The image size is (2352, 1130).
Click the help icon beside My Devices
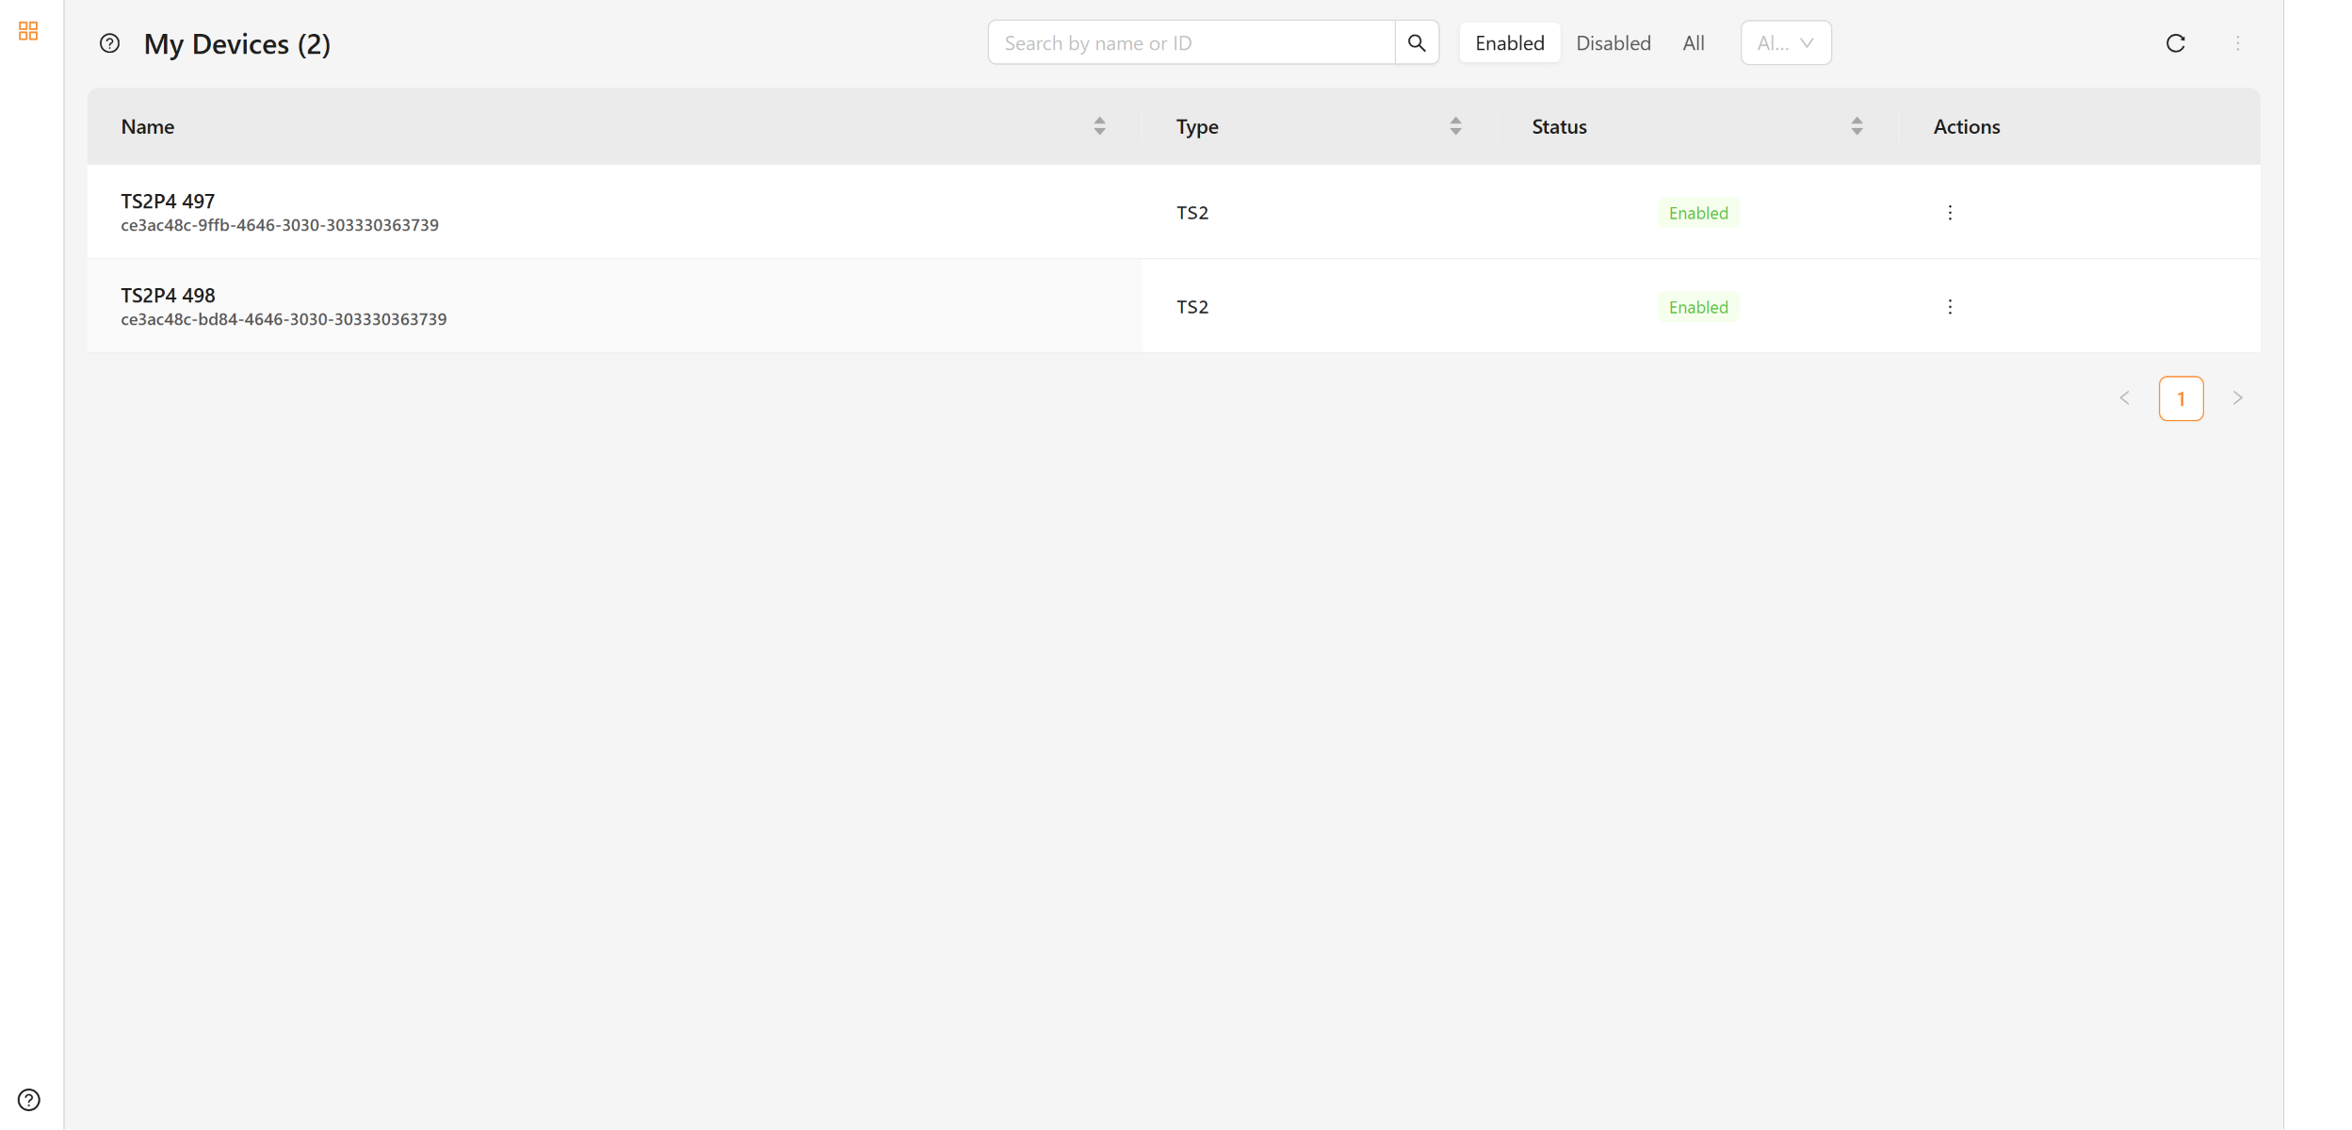(x=109, y=43)
